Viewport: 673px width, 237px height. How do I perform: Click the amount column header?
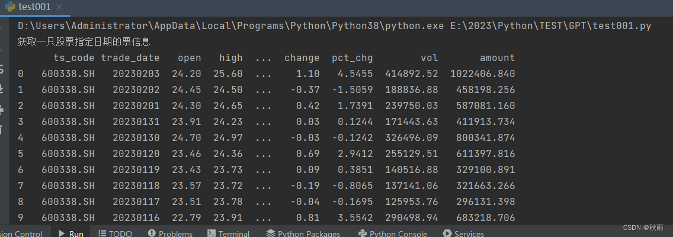point(498,58)
